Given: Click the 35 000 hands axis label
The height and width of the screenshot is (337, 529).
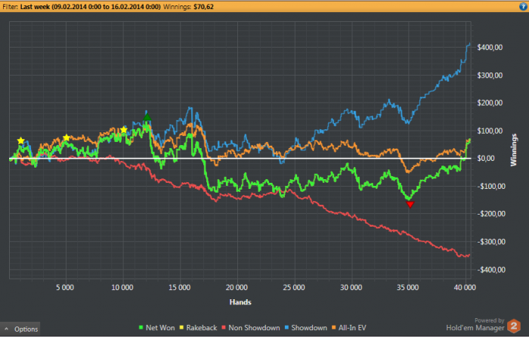Looking at the screenshot, I should point(408,287).
